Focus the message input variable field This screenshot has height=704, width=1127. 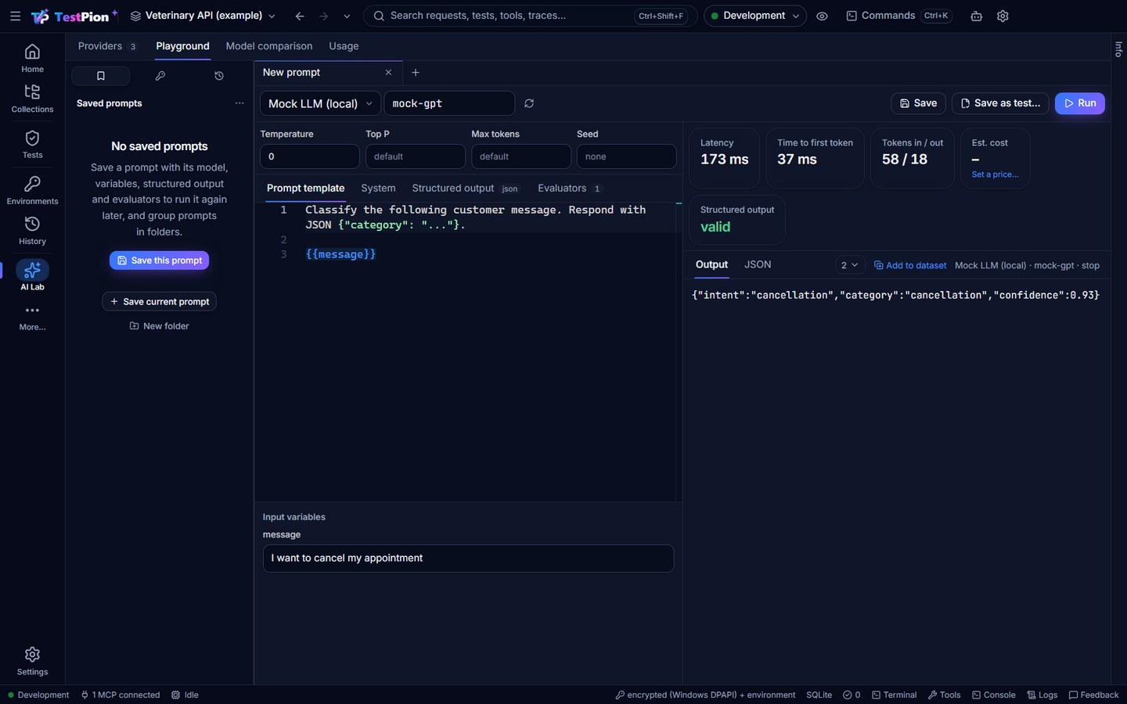[x=468, y=559]
